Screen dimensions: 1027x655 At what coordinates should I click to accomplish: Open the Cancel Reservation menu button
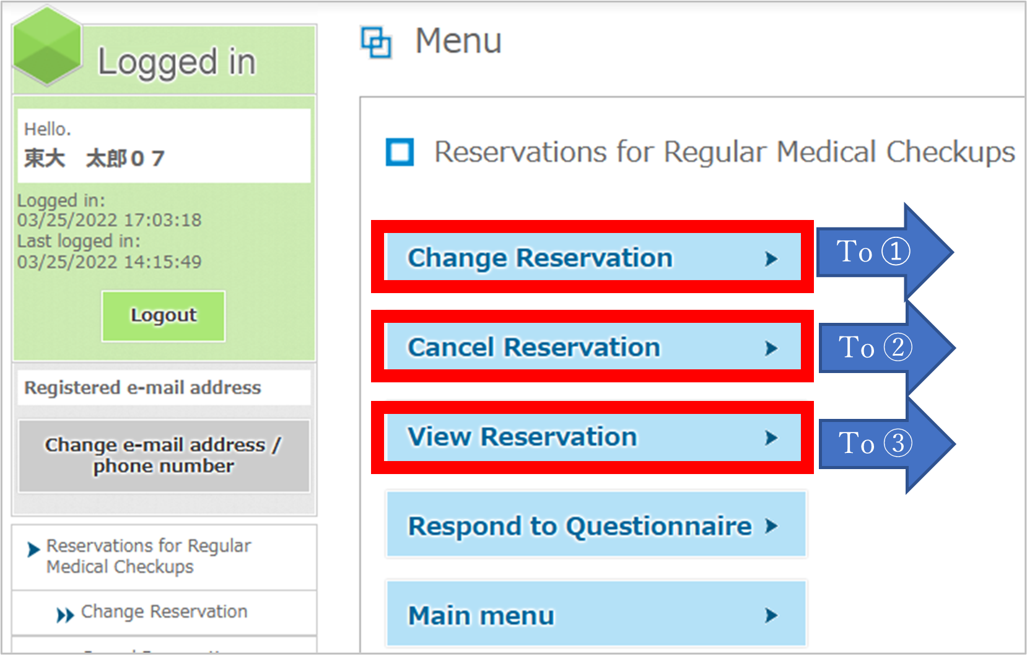(x=592, y=346)
